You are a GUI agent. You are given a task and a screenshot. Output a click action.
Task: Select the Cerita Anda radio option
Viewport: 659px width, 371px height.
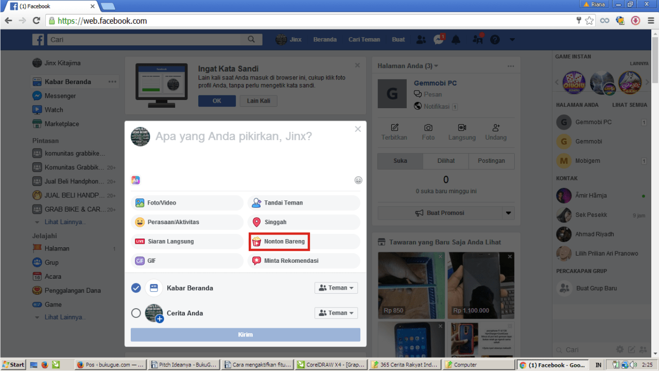pyautogui.click(x=136, y=313)
